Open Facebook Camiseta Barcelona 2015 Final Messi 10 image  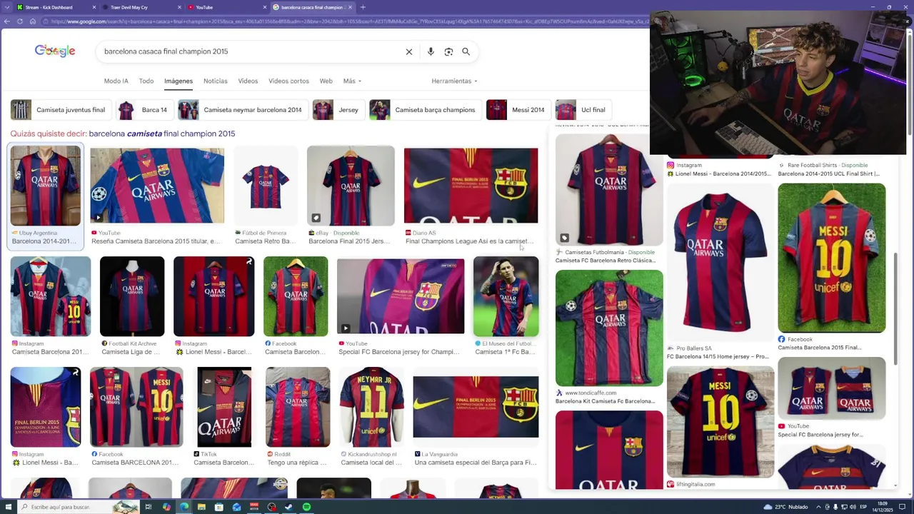[832, 258]
